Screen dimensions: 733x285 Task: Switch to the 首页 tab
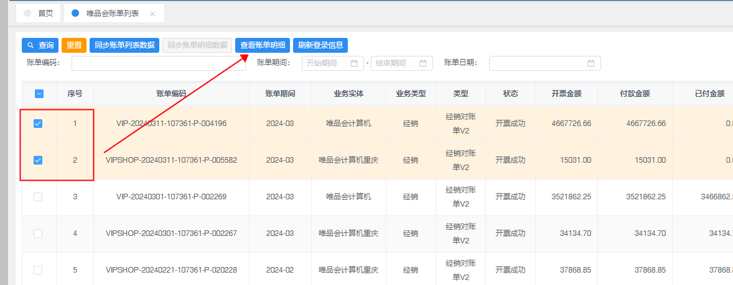click(39, 13)
